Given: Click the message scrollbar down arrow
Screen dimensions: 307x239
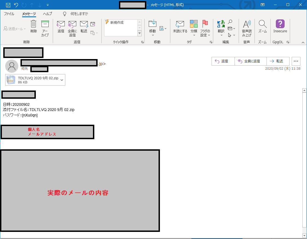Looking at the screenshot, I should (304, 235).
